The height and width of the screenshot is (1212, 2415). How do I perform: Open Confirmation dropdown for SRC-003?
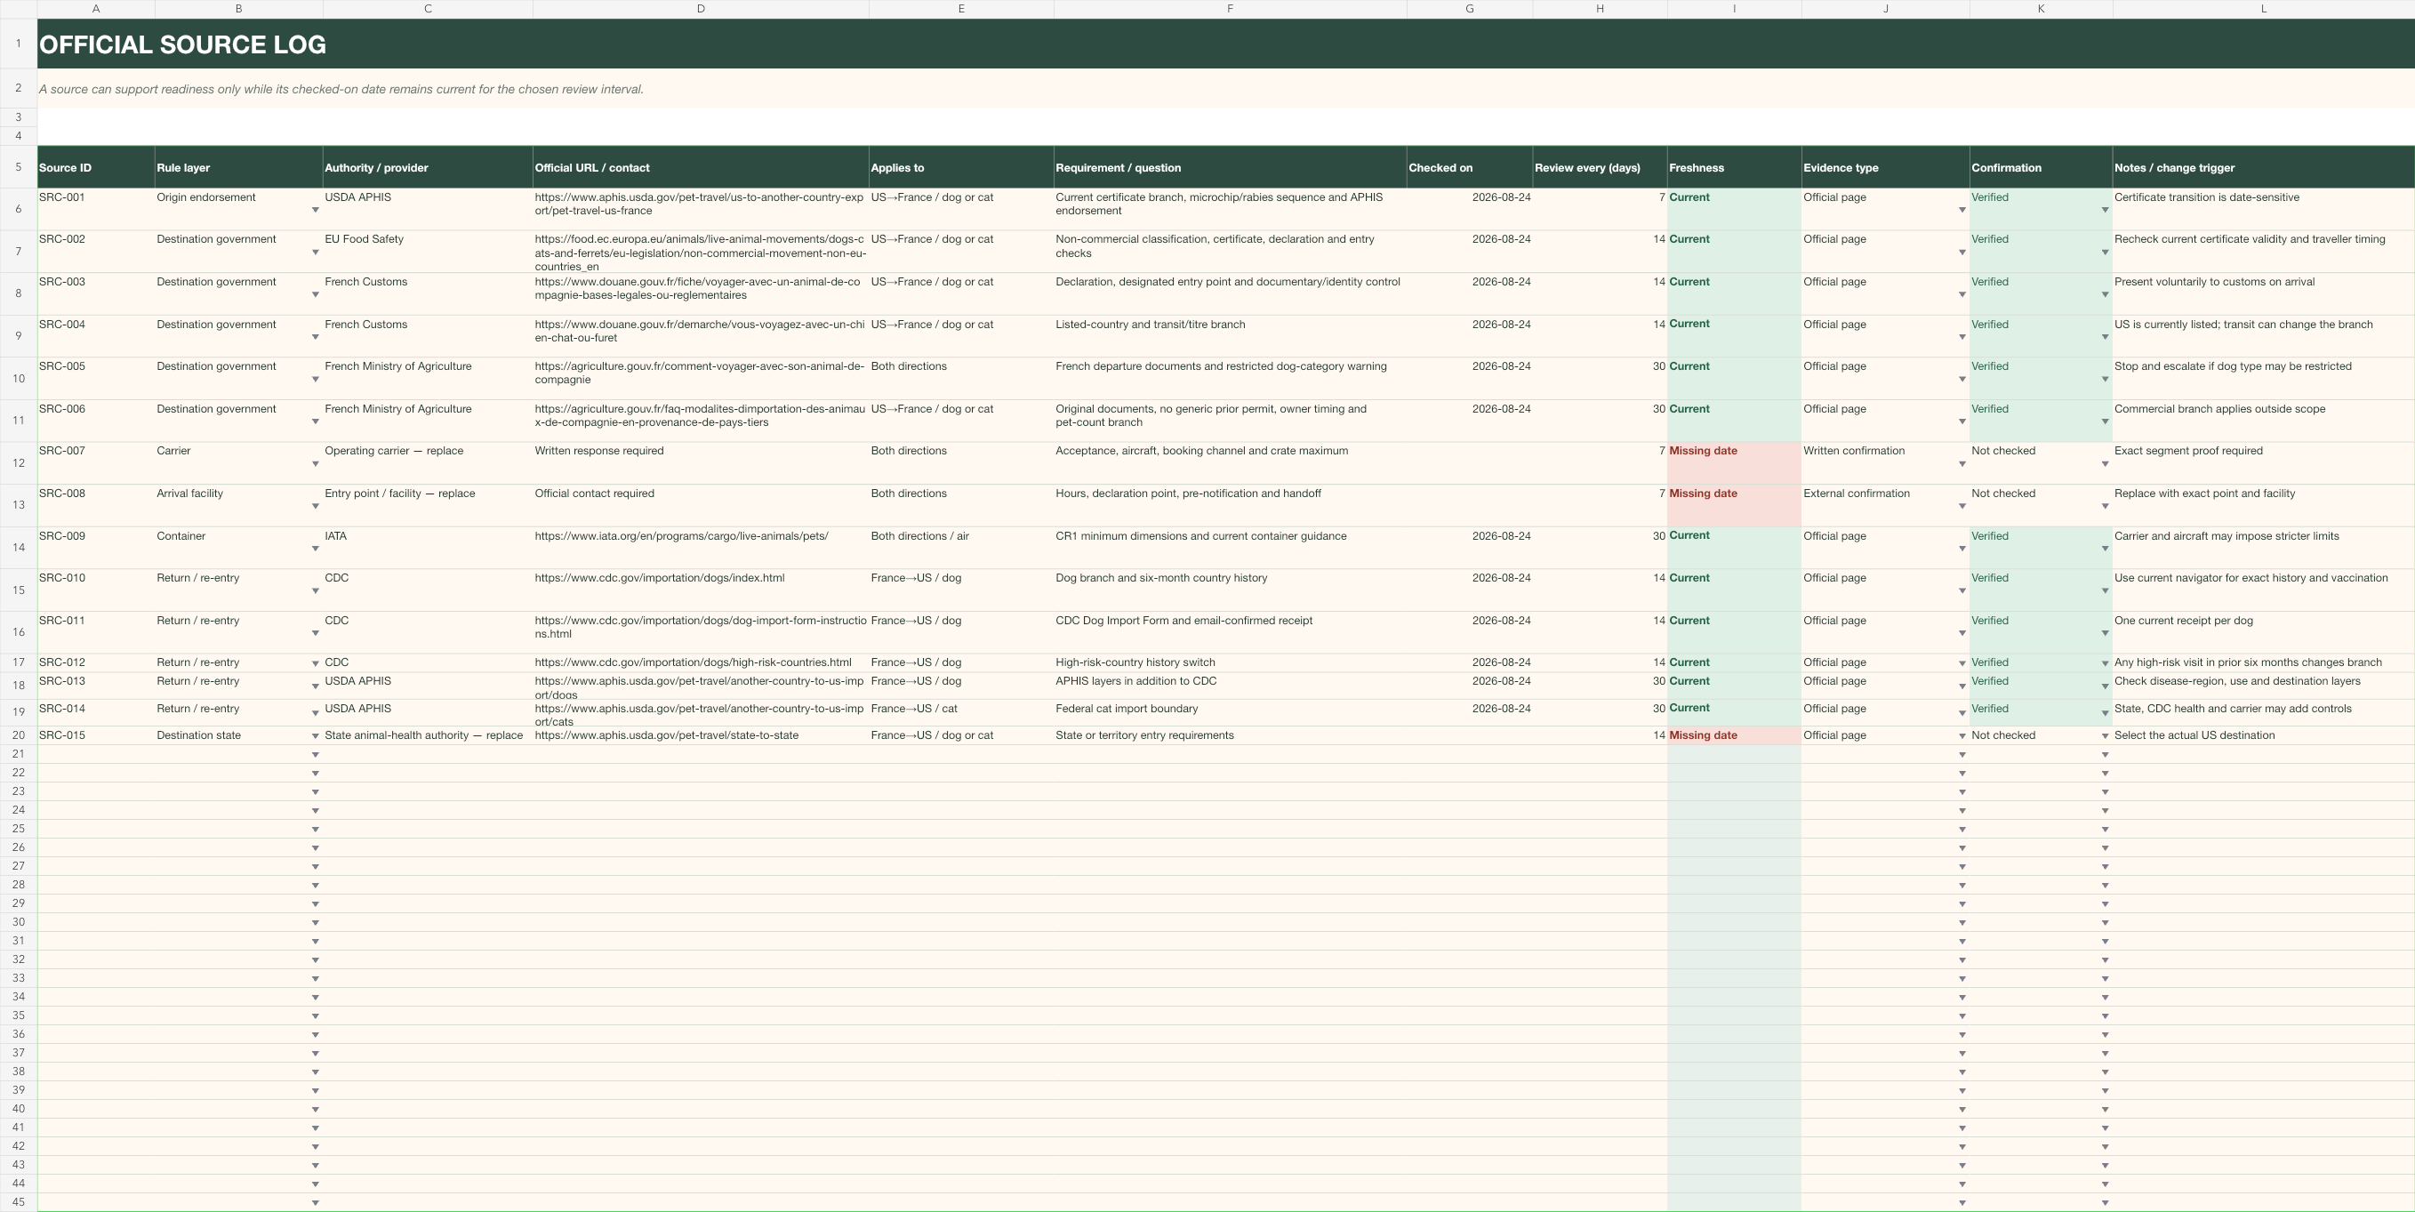[2105, 294]
